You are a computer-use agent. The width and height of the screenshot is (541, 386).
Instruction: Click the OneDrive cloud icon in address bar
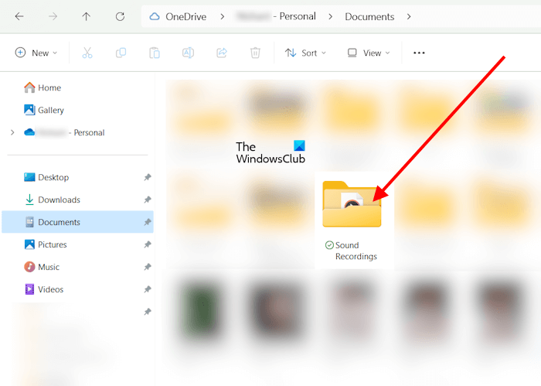pyautogui.click(x=155, y=16)
